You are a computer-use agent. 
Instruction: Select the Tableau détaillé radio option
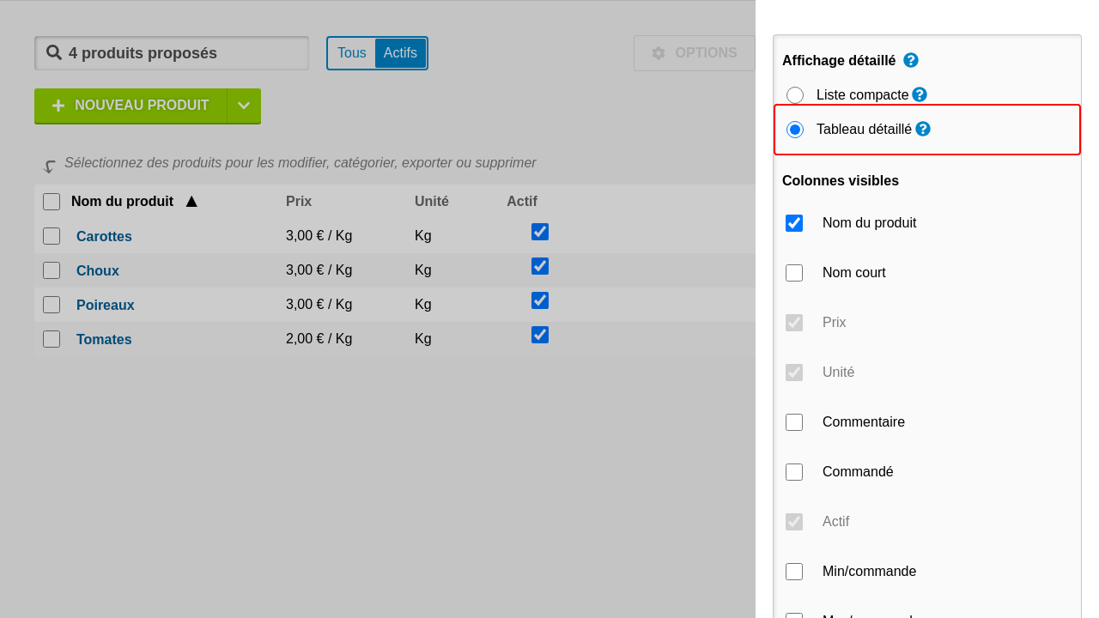pyautogui.click(x=795, y=130)
